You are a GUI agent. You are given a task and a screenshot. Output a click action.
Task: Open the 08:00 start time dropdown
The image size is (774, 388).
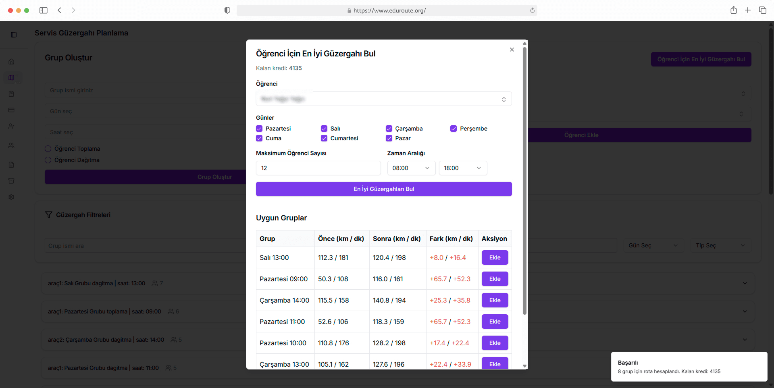tap(411, 168)
